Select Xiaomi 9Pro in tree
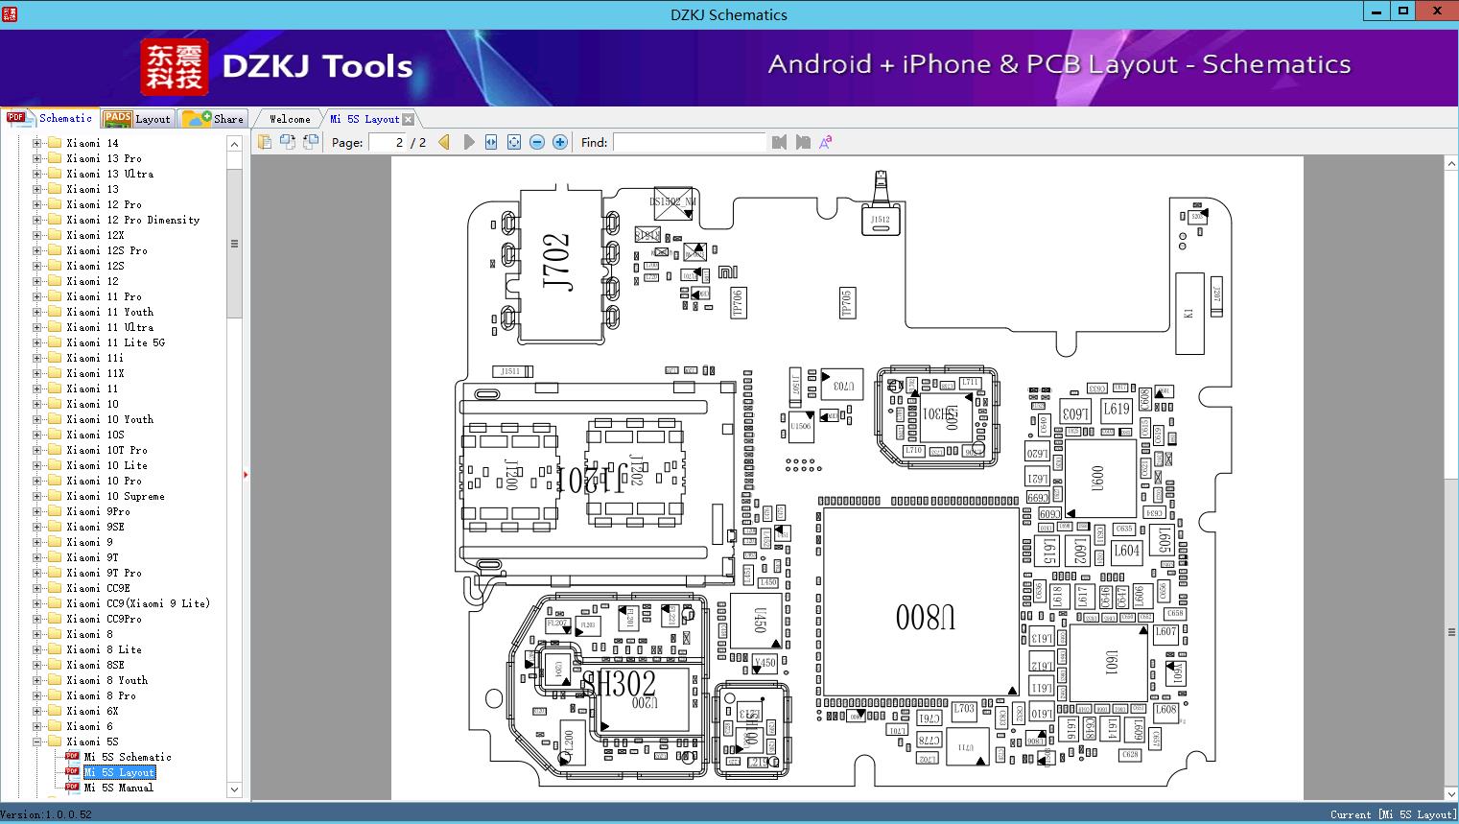The image size is (1459, 824). coord(98,511)
